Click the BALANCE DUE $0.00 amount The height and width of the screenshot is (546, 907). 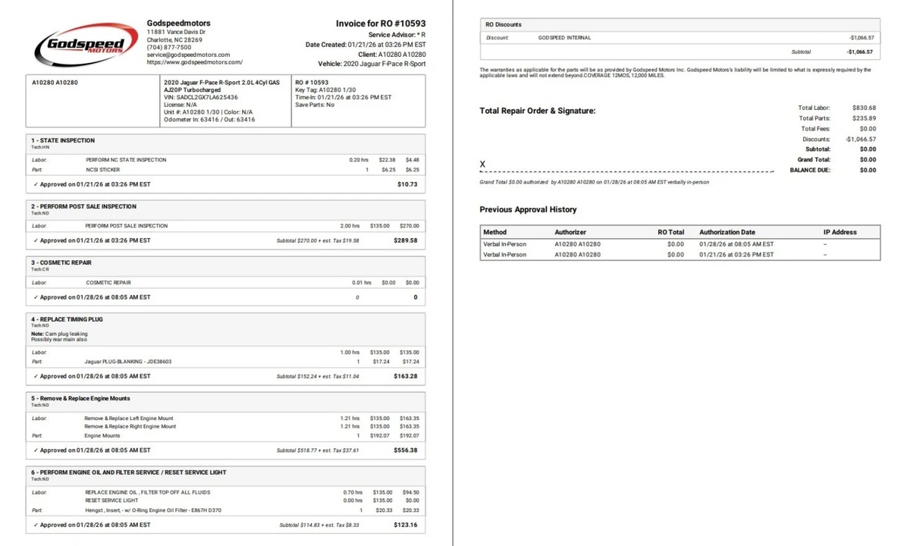pos(868,171)
